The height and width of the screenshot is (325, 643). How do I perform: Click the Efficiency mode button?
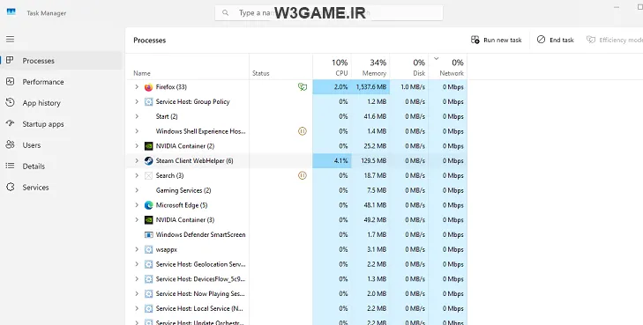point(614,40)
